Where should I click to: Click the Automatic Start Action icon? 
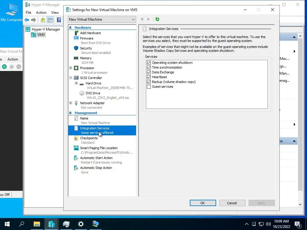tap(76, 158)
